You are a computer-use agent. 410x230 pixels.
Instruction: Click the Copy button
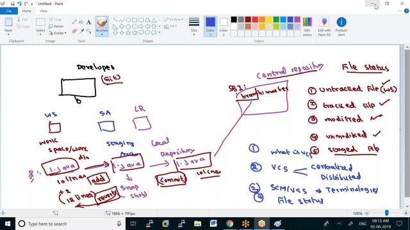[x=23, y=26]
